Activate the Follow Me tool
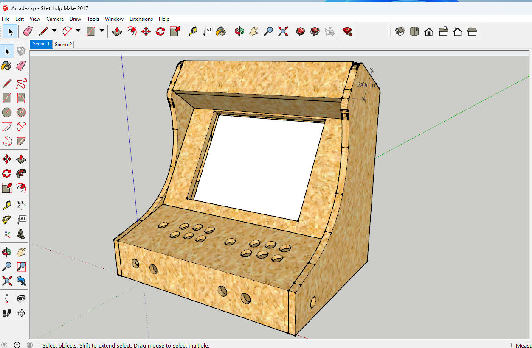532x348 pixels. (x=21, y=173)
